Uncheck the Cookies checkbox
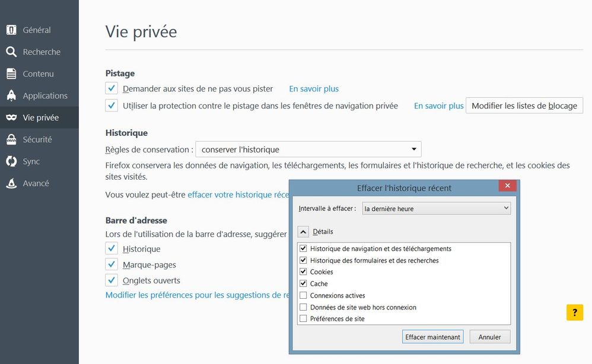The image size is (592, 364). point(304,272)
